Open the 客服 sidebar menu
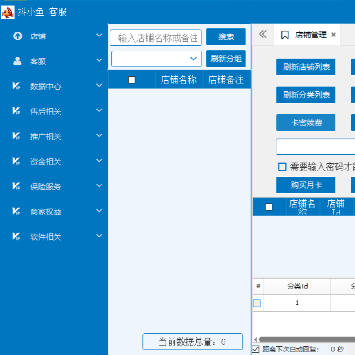The height and width of the screenshot is (355, 355). click(x=54, y=61)
